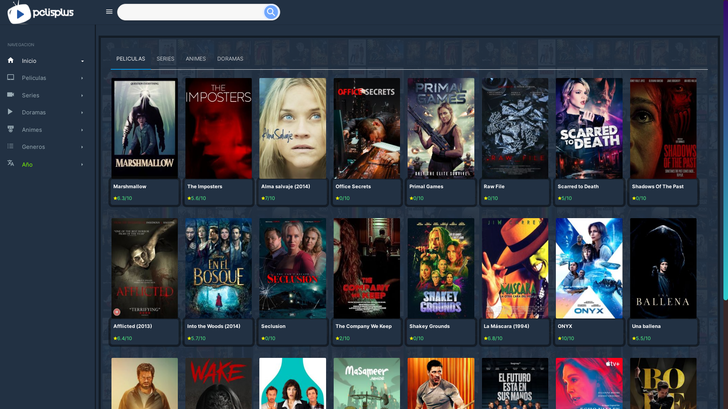Open the ONYX poster
The image size is (728, 409).
point(589,268)
